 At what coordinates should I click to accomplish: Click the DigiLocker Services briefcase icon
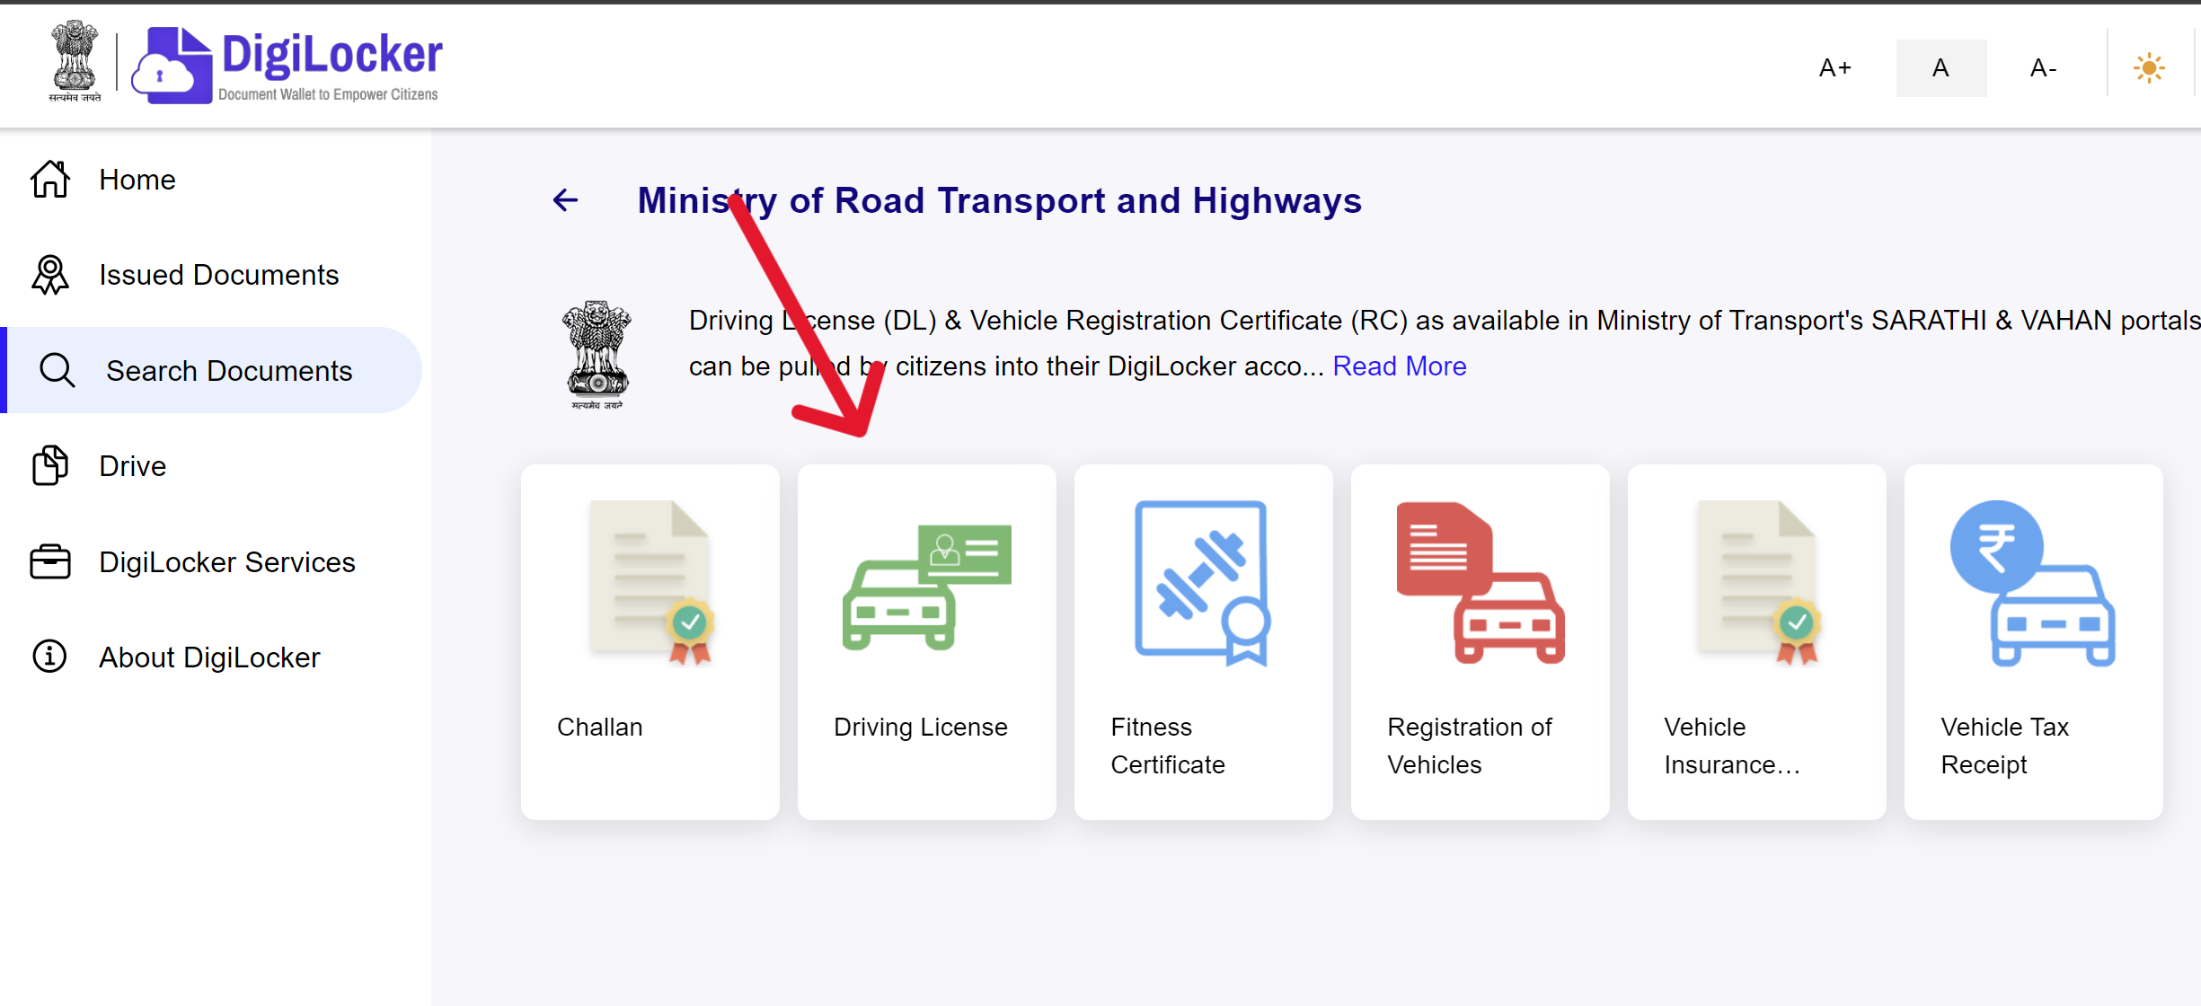(x=49, y=561)
